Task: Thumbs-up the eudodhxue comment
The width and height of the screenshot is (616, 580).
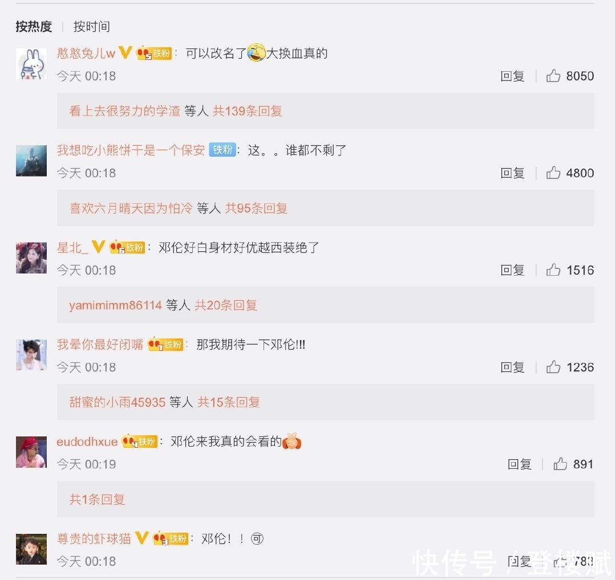Action: [560, 464]
